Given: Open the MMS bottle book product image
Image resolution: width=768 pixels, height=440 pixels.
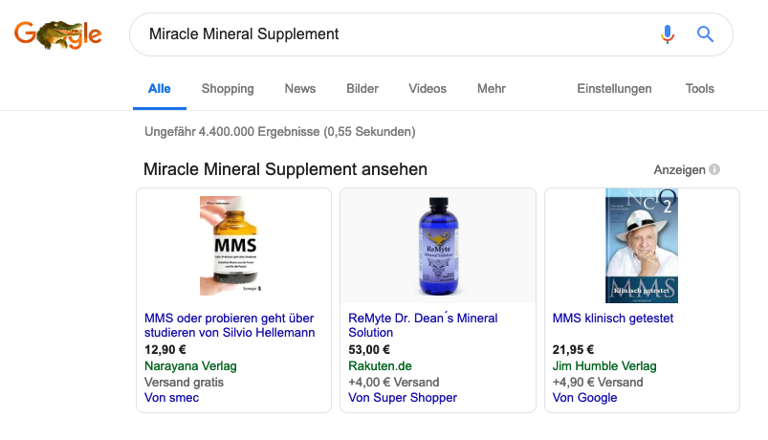Looking at the screenshot, I should [229, 246].
